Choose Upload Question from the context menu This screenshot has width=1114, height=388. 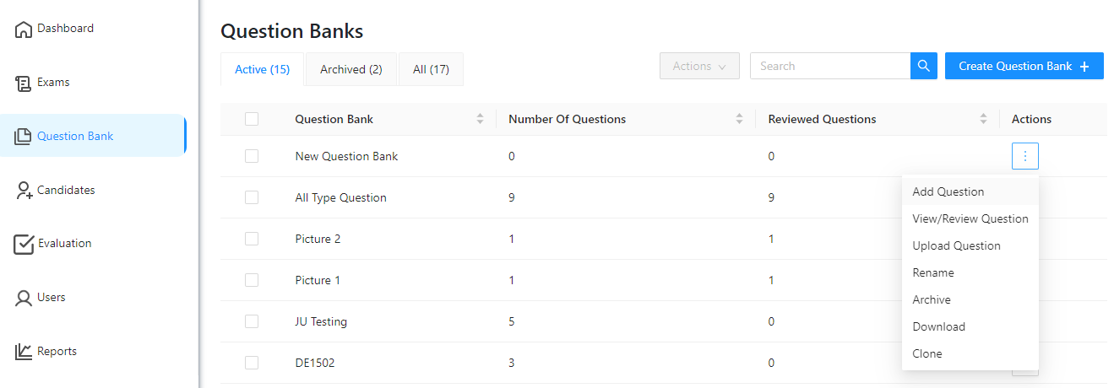(956, 245)
